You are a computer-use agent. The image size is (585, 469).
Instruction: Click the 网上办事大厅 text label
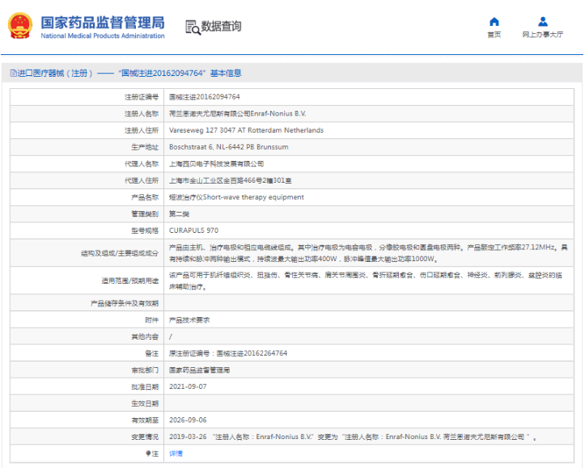[x=542, y=35]
